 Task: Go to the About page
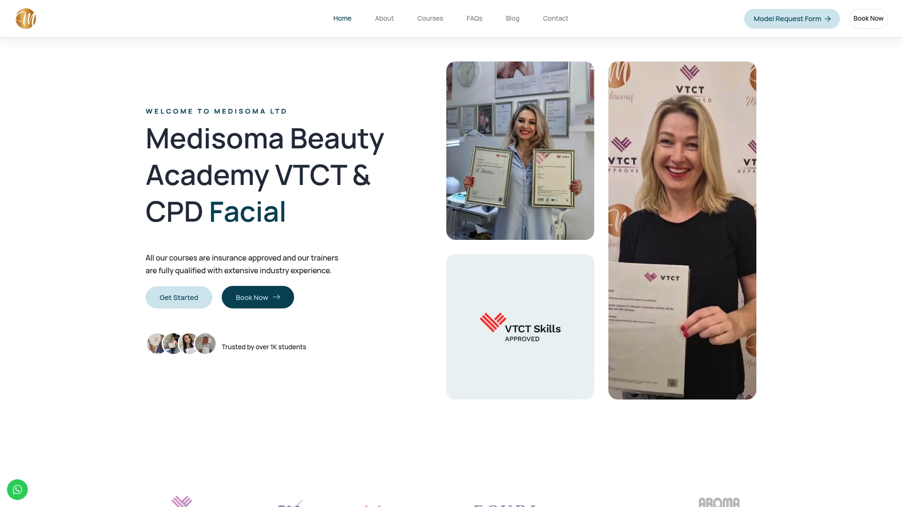pos(384,18)
